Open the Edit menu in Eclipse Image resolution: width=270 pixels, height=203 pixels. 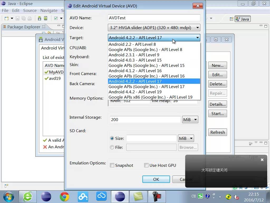(x=16, y=11)
